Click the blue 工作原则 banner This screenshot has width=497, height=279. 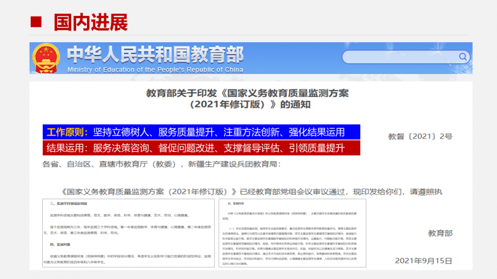(200, 132)
